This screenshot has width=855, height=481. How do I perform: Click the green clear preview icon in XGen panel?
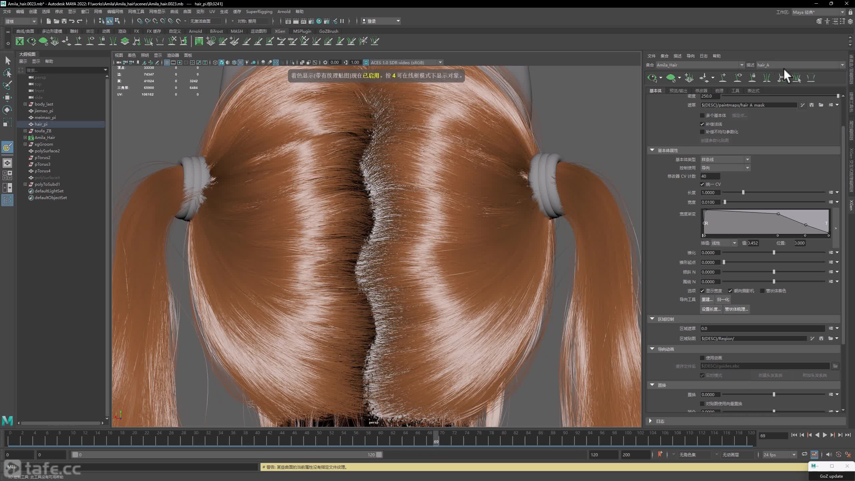click(x=671, y=78)
